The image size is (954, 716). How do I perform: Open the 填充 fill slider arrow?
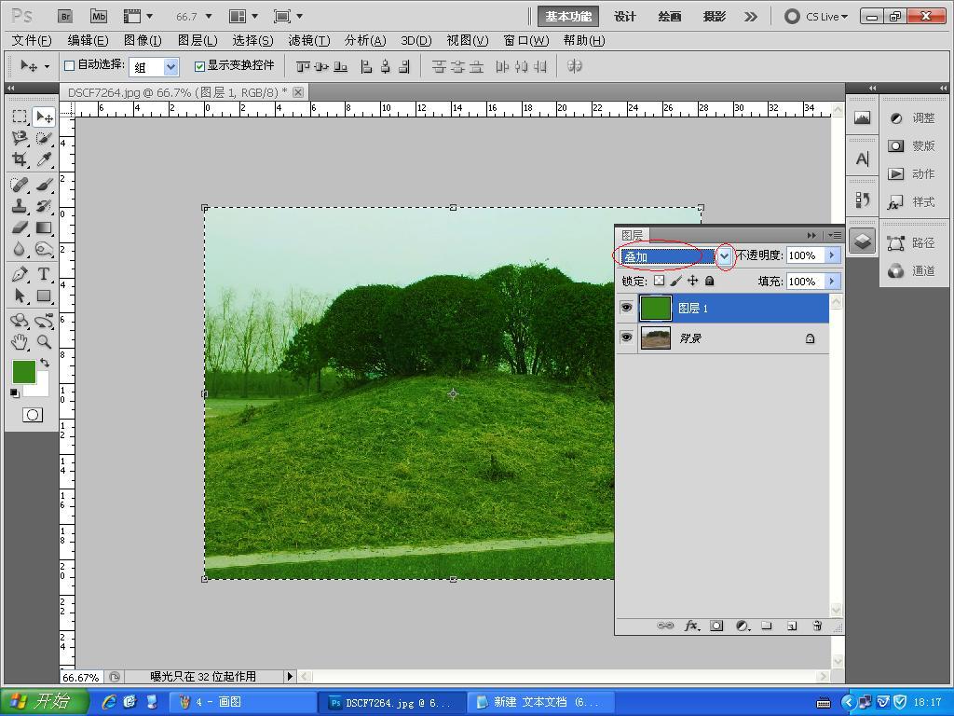(x=832, y=281)
